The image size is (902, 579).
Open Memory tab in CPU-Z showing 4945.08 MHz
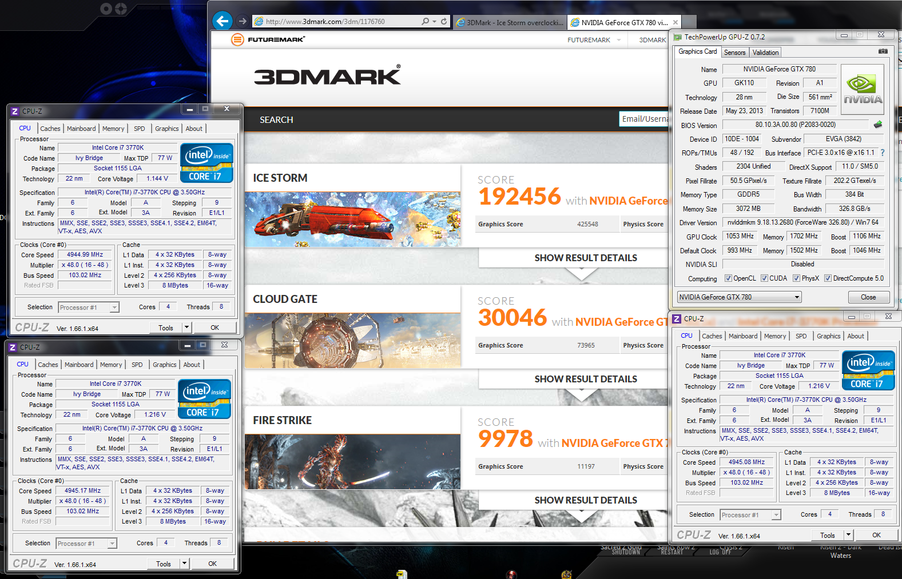pos(775,336)
